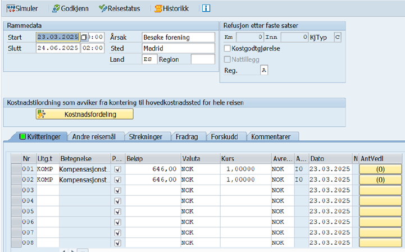This screenshot has width=405, height=252.
Task: Click the Godkjenn toolbar button
Action: click(x=70, y=8)
